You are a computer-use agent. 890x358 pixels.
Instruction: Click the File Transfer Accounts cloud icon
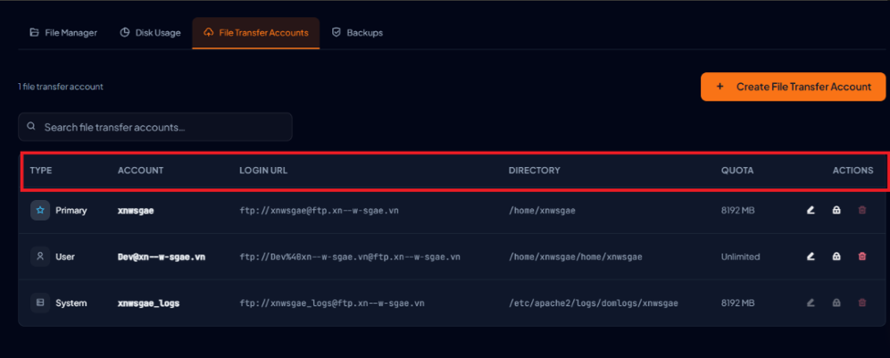click(x=208, y=32)
